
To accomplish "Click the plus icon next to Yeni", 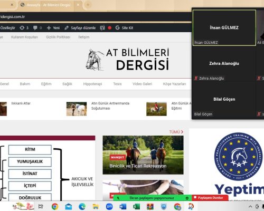I will [x=49, y=28].
